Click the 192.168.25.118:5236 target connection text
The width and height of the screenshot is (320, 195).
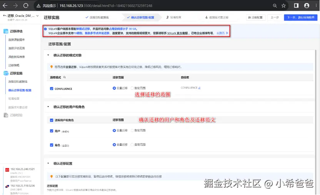(x=23, y=186)
